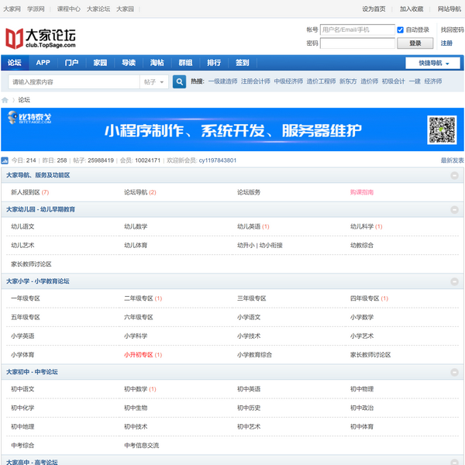The width and height of the screenshot is (465, 465).
Task: Open the 门户 navigation tab
Action: tap(71, 63)
